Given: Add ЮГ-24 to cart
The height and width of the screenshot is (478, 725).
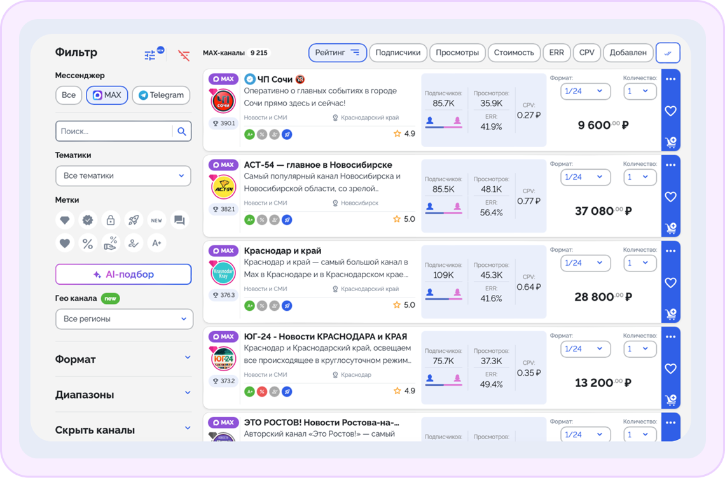Looking at the screenshot, I should click(671, 400).
